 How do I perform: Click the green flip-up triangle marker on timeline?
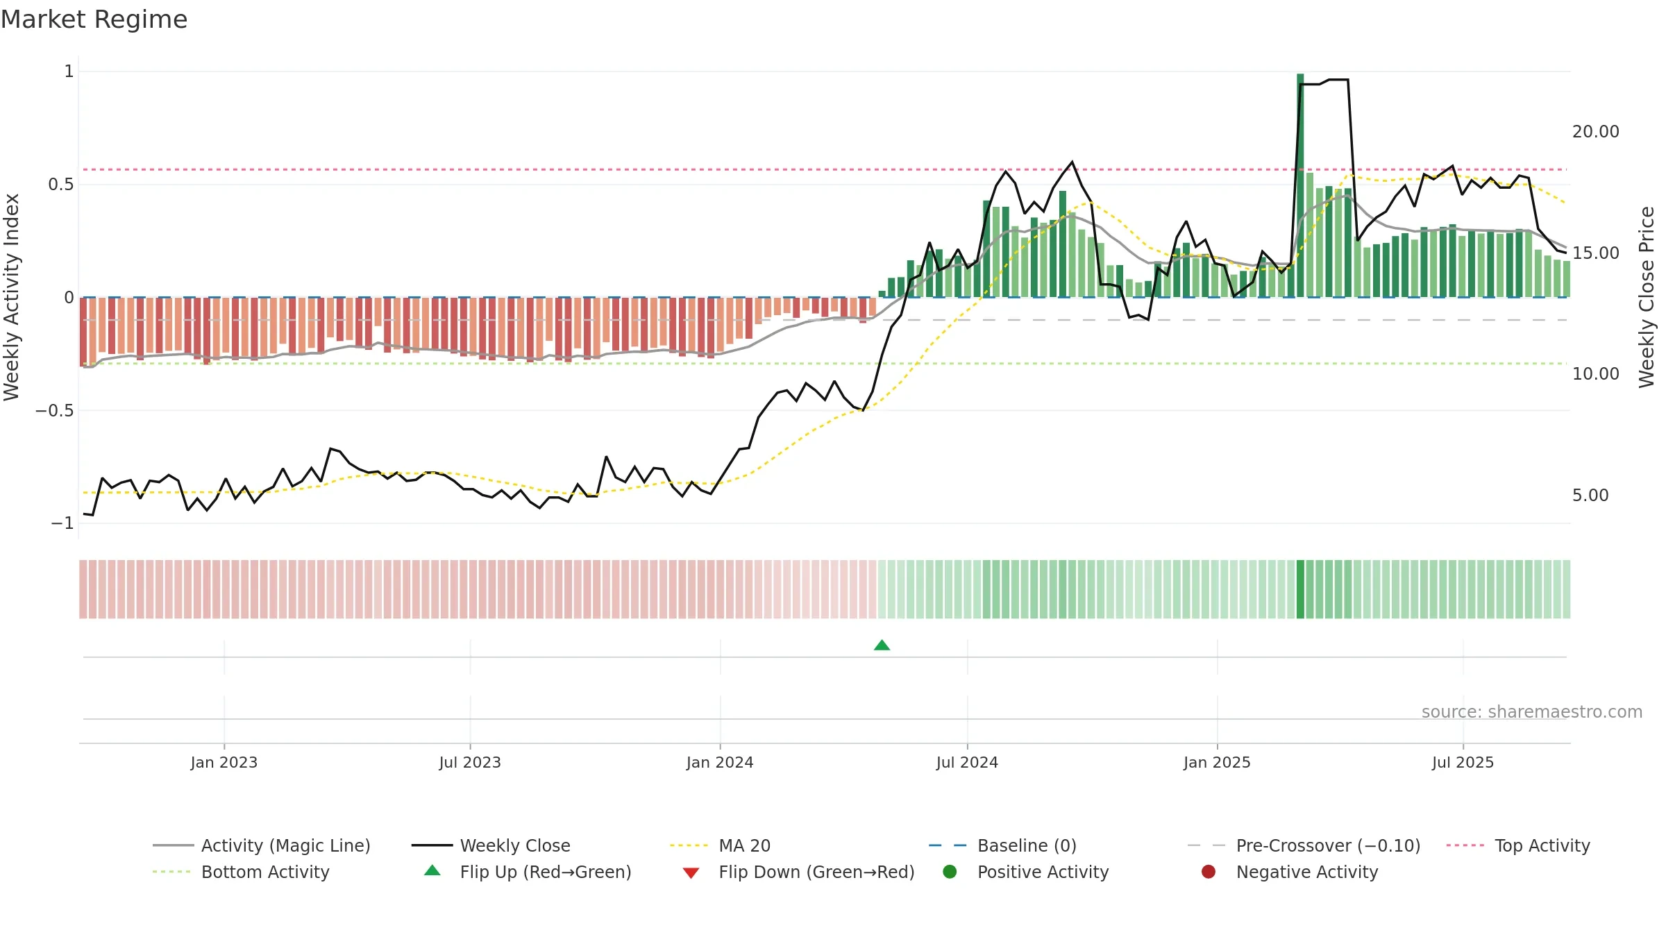point(882,645)
